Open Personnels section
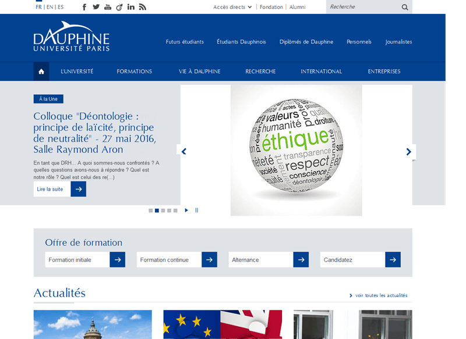The image size is (466, 339). click(359, 42)
